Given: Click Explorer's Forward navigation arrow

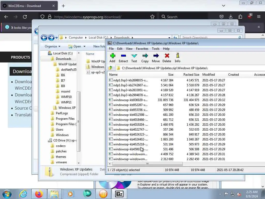Looking at the screenshot, I should click(51, 38).
